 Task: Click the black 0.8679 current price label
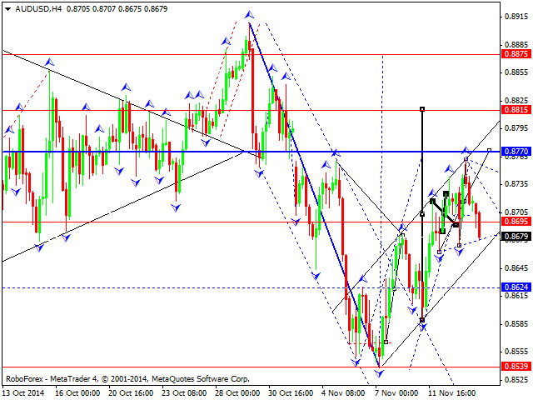[x=516, y=236]
